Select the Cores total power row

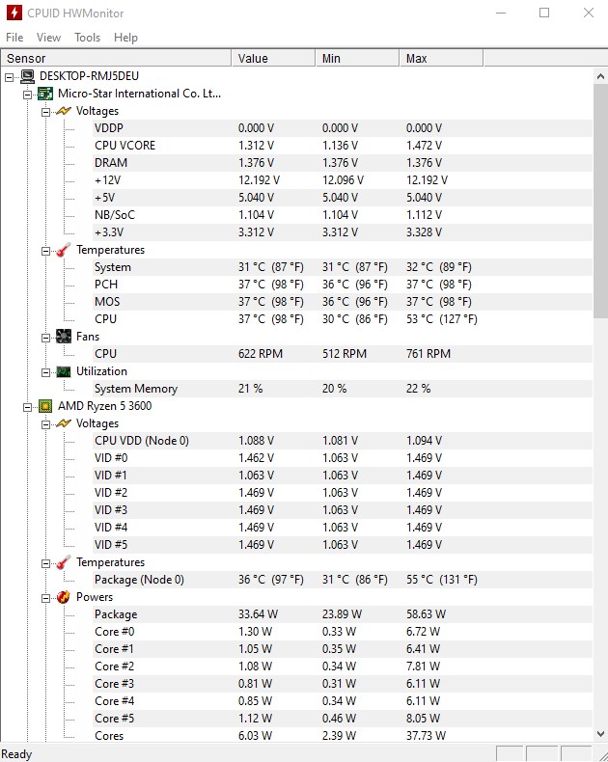343,736
